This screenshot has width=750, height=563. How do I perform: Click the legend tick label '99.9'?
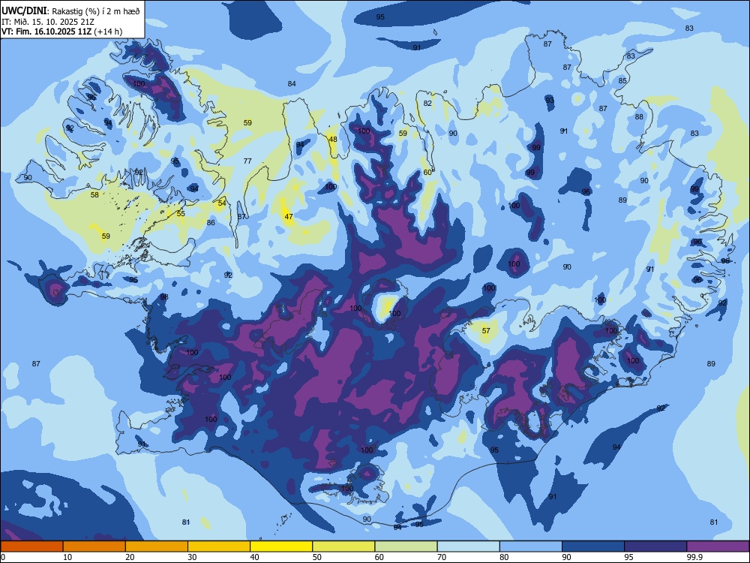(694, 557)
